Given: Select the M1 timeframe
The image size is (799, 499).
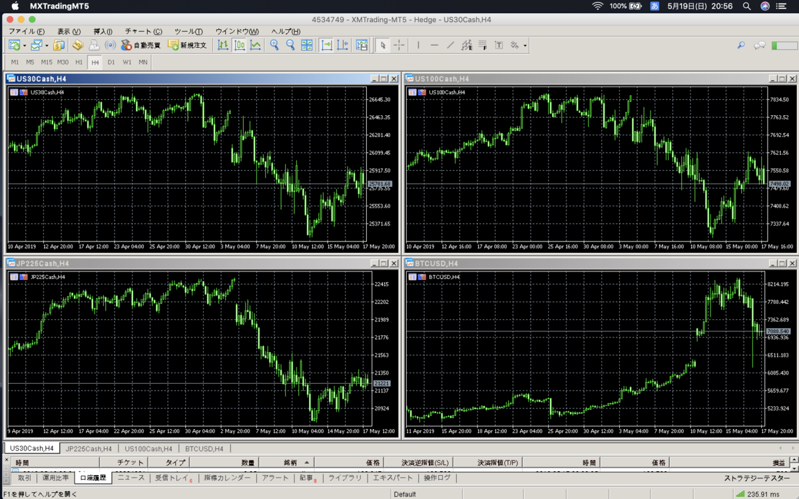Looking at the screenshot, I should (15, 62).
